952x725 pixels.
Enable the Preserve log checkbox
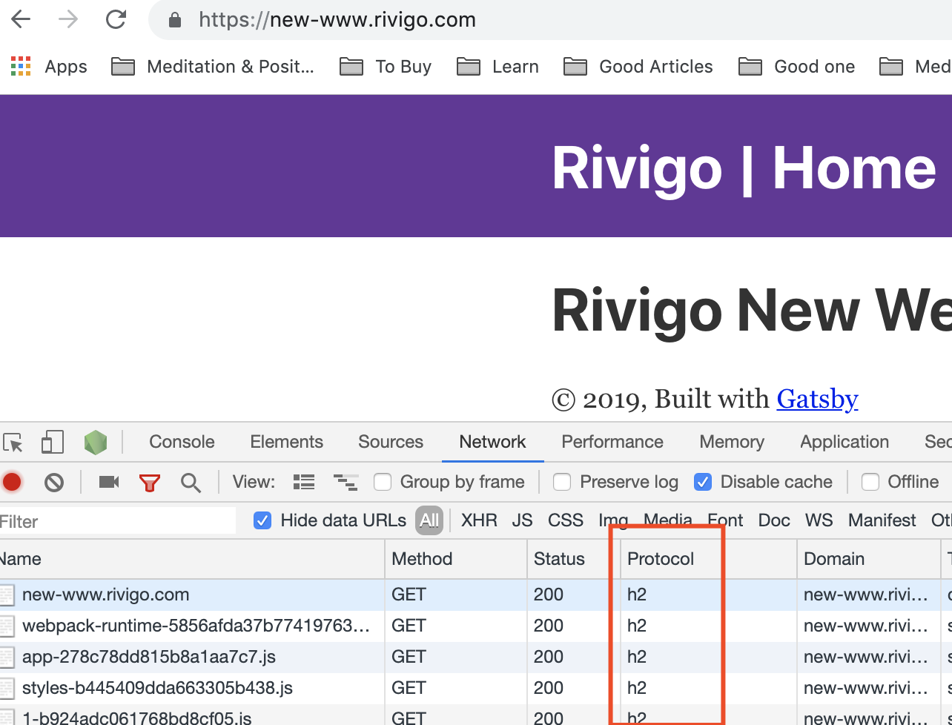562,483
